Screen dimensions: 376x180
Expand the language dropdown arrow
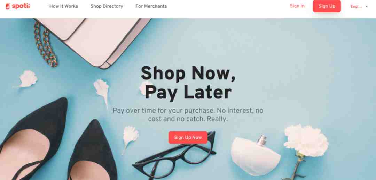367,7
